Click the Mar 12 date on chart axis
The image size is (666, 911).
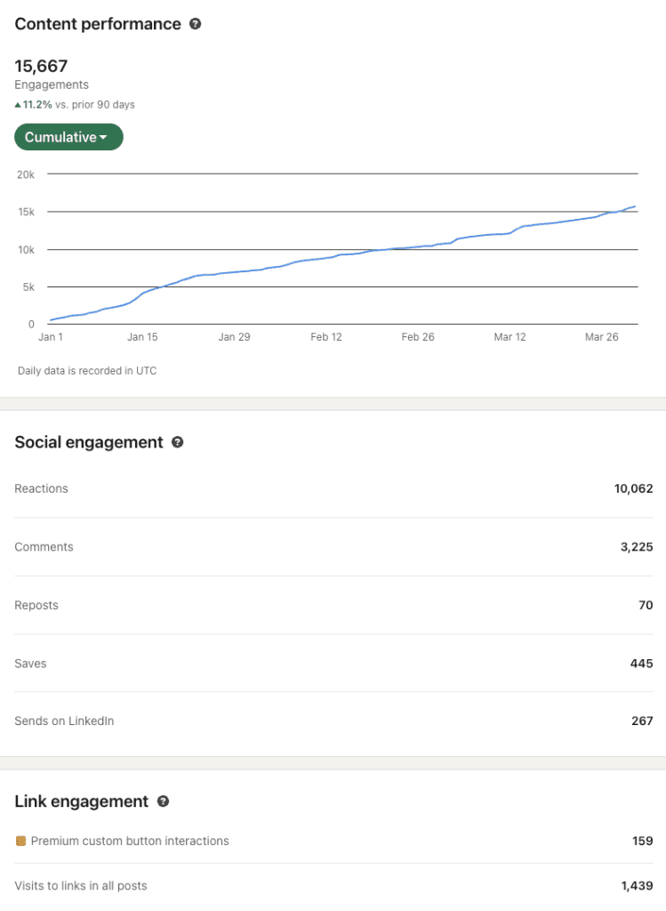[x=510, y=337]
